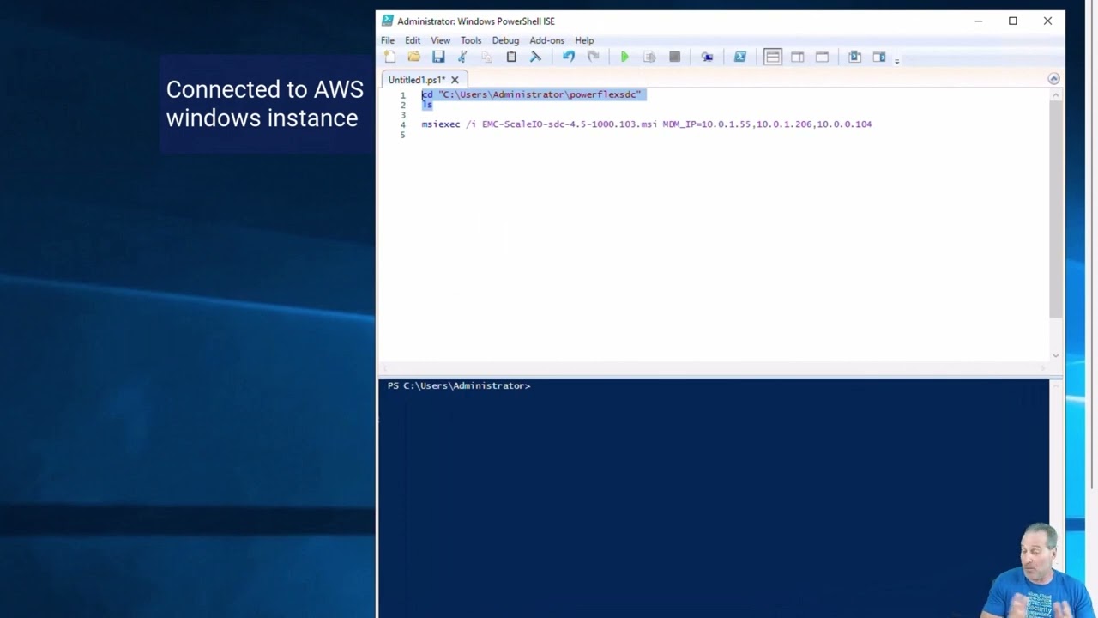
Task: Click the Redo arrow icon
Action: 593,57
